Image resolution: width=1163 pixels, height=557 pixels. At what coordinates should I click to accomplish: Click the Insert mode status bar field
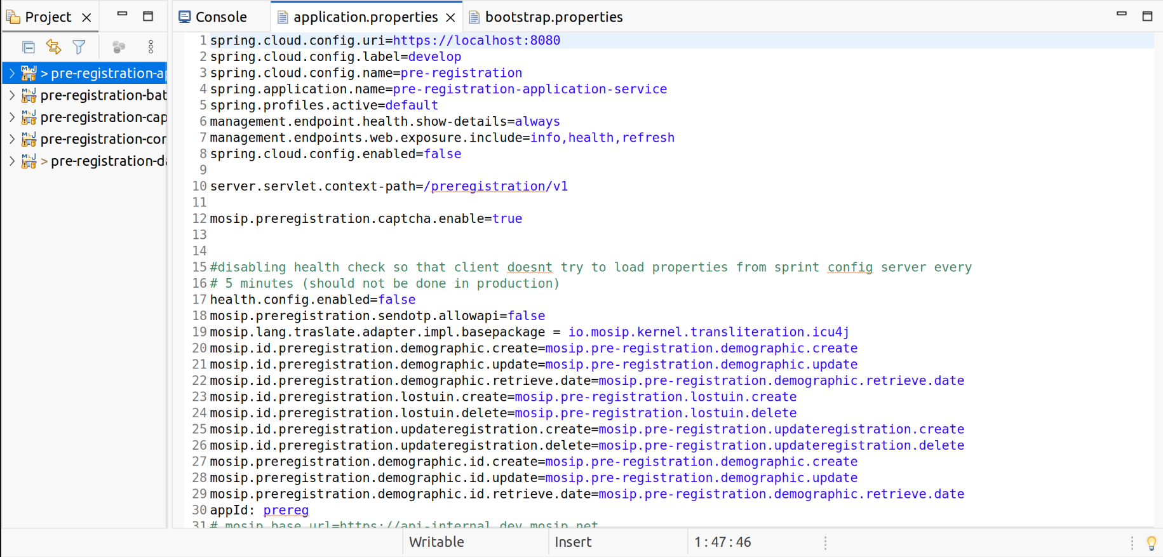click(573, 542)
